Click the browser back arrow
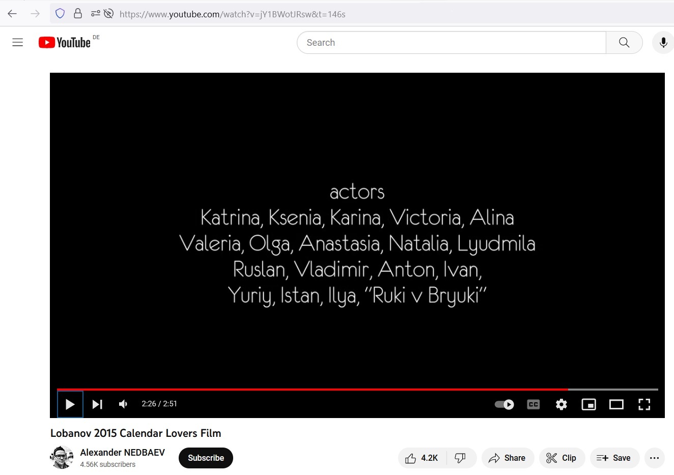The image size is (674, 475). coord(13,14)
